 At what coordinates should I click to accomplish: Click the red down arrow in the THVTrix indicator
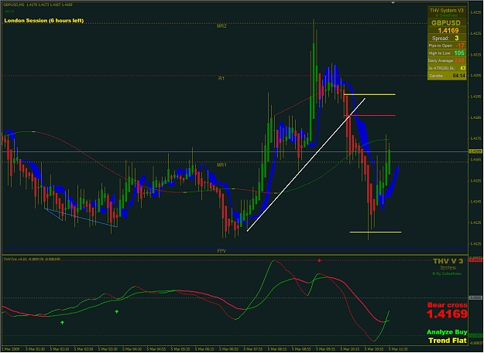pos(319,260)
